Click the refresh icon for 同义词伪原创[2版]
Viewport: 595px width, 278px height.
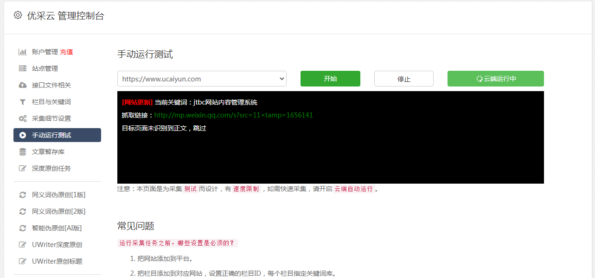point(22,211)
